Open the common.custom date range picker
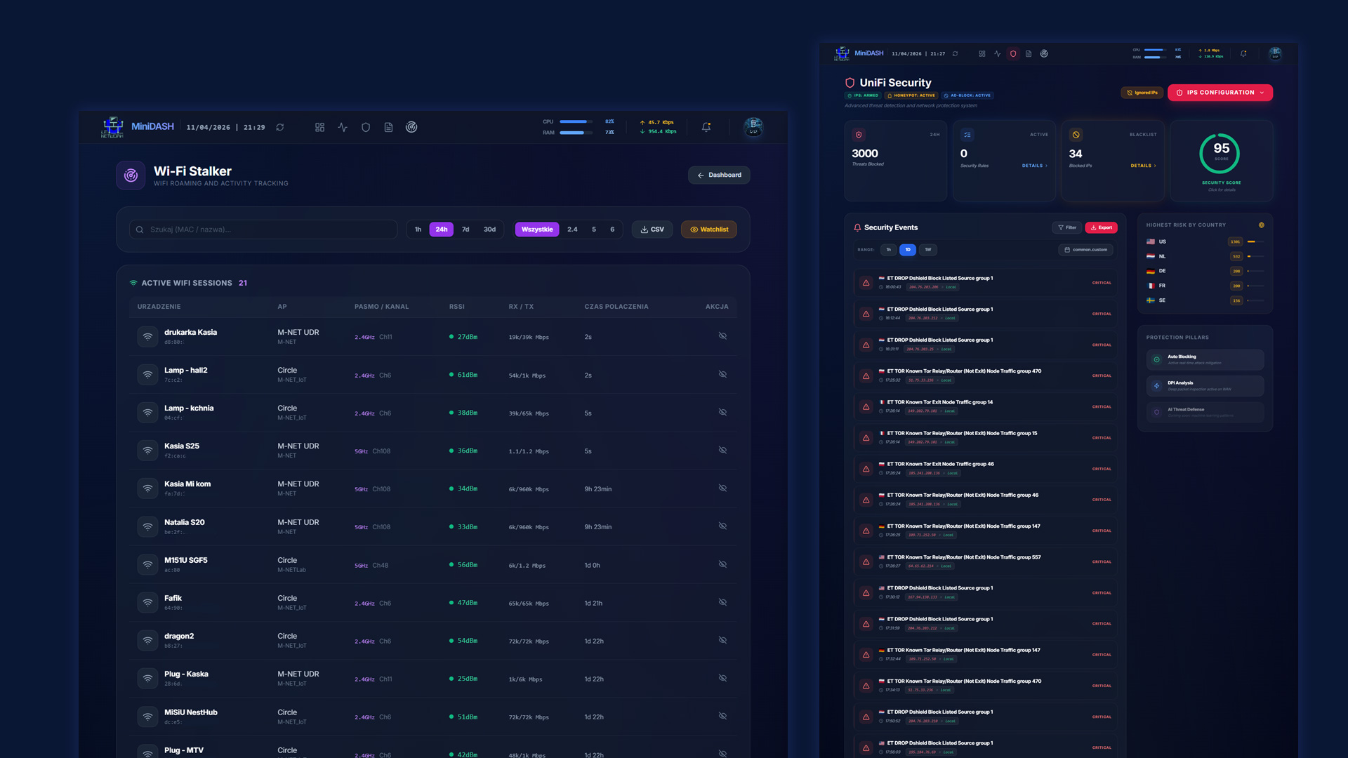Screen dimensions: 1348x758 pyautogui.click(x=1085, y=250)
